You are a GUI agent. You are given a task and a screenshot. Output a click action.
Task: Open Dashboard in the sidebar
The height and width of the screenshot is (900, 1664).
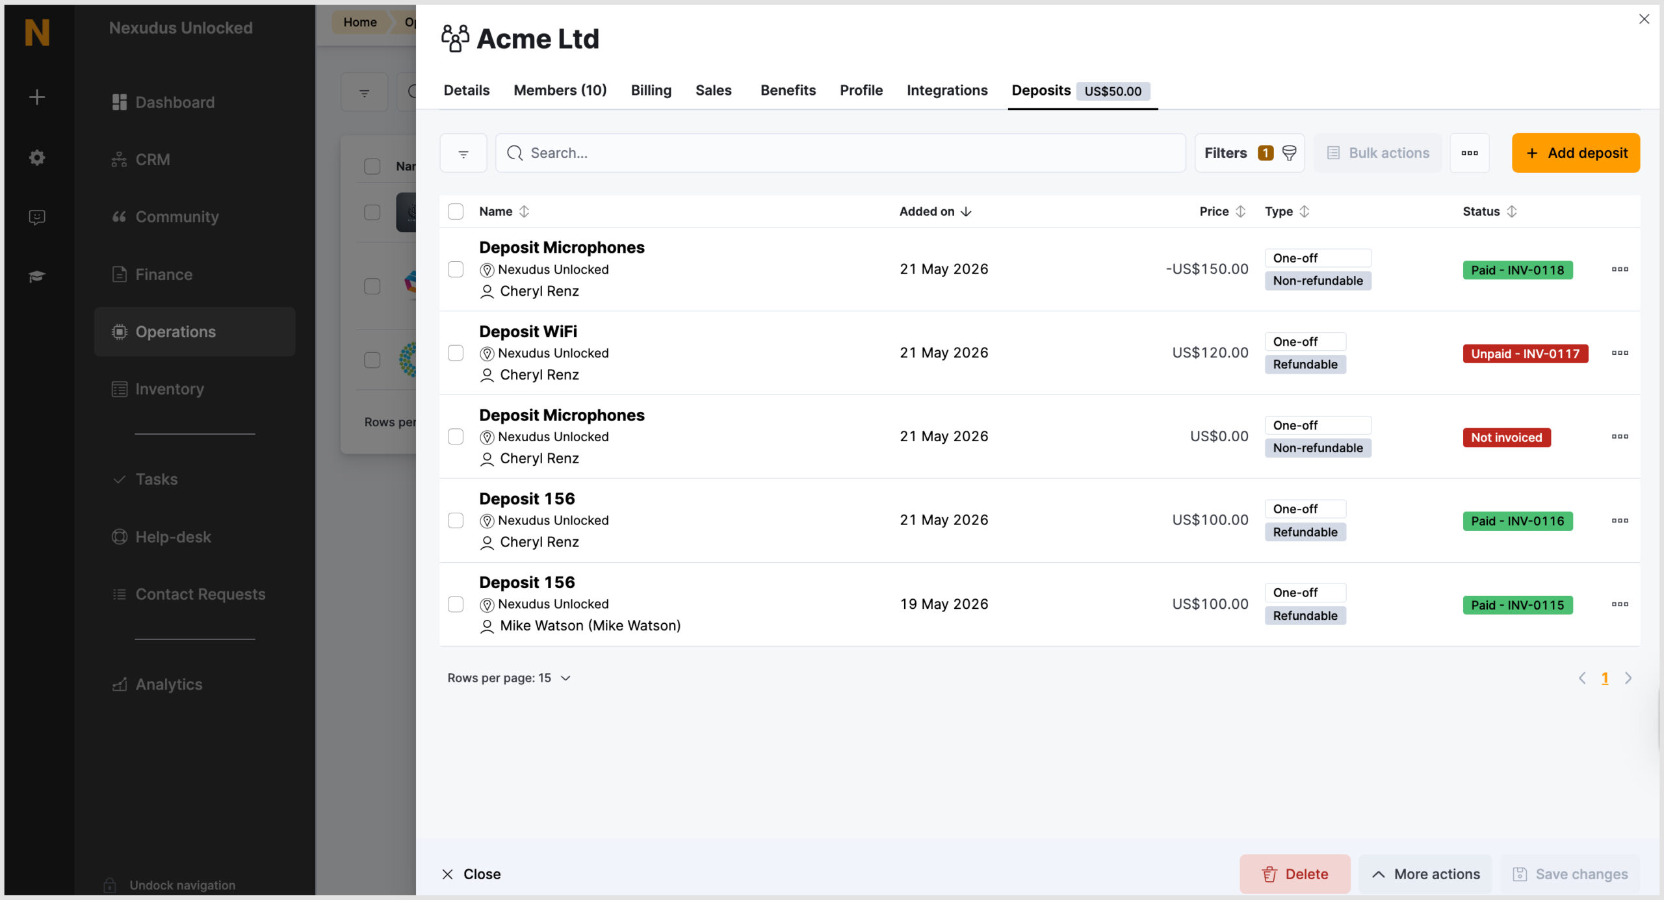coord(195,102)
